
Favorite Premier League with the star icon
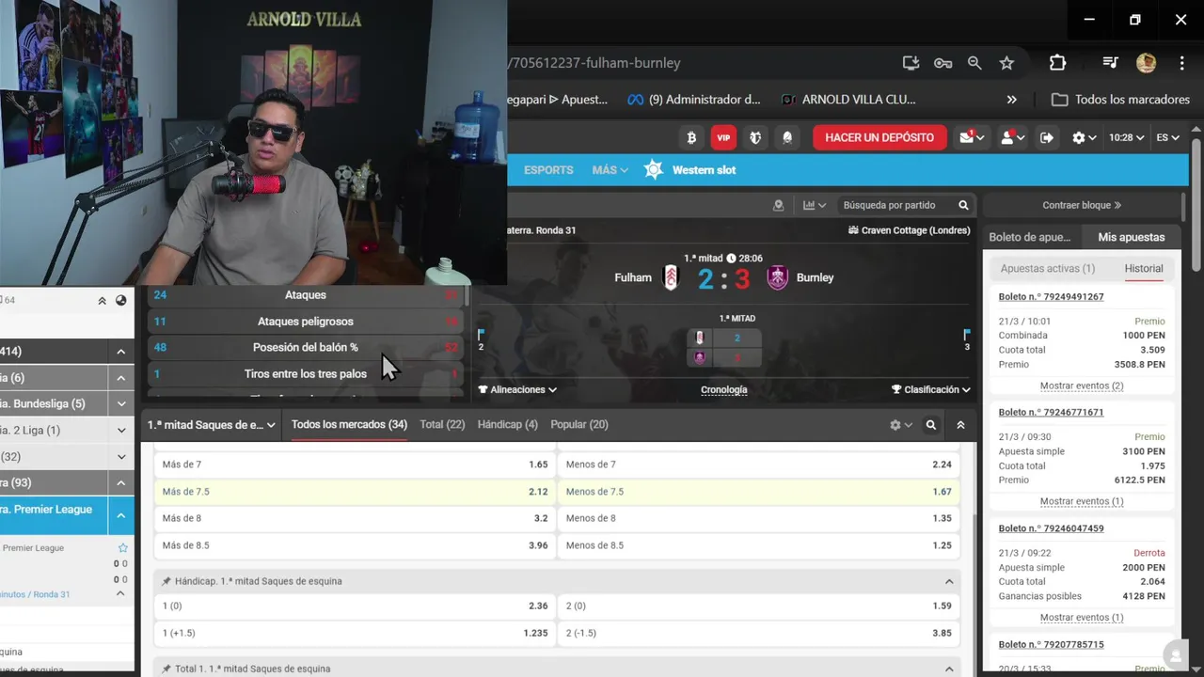tap(122, 547)
